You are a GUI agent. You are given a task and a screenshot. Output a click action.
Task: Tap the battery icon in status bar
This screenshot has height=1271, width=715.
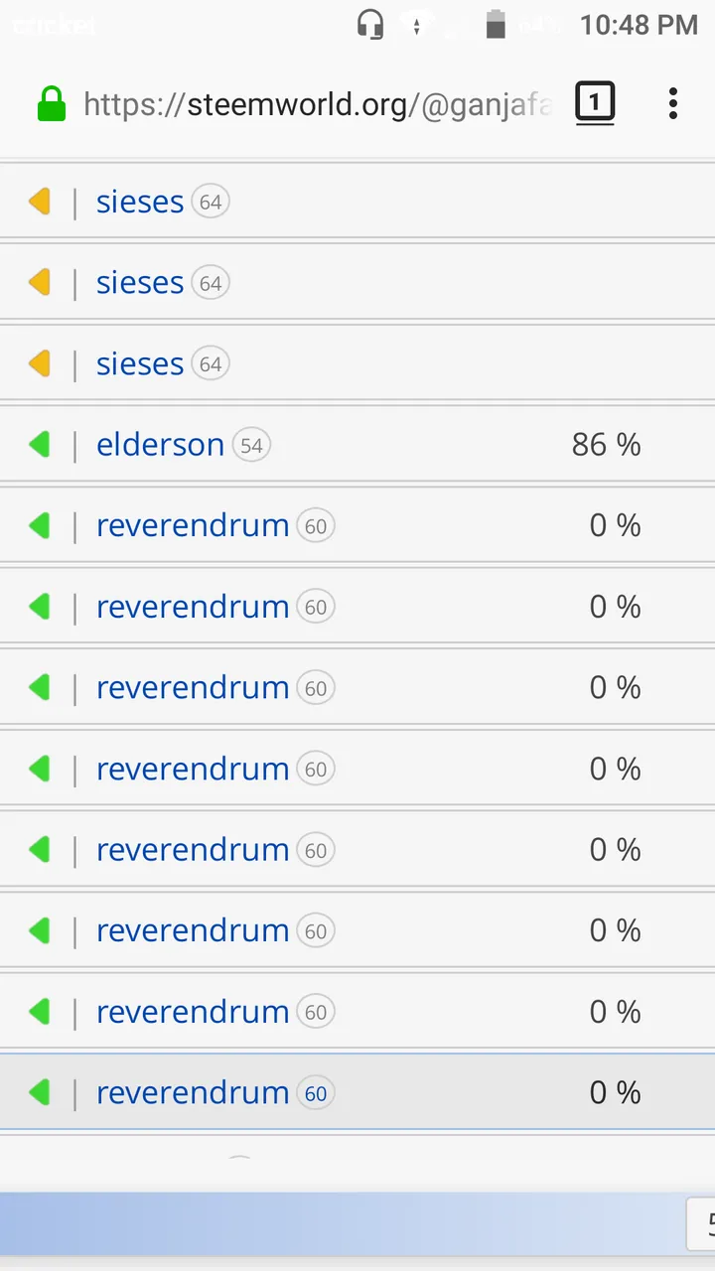(496, 24)
